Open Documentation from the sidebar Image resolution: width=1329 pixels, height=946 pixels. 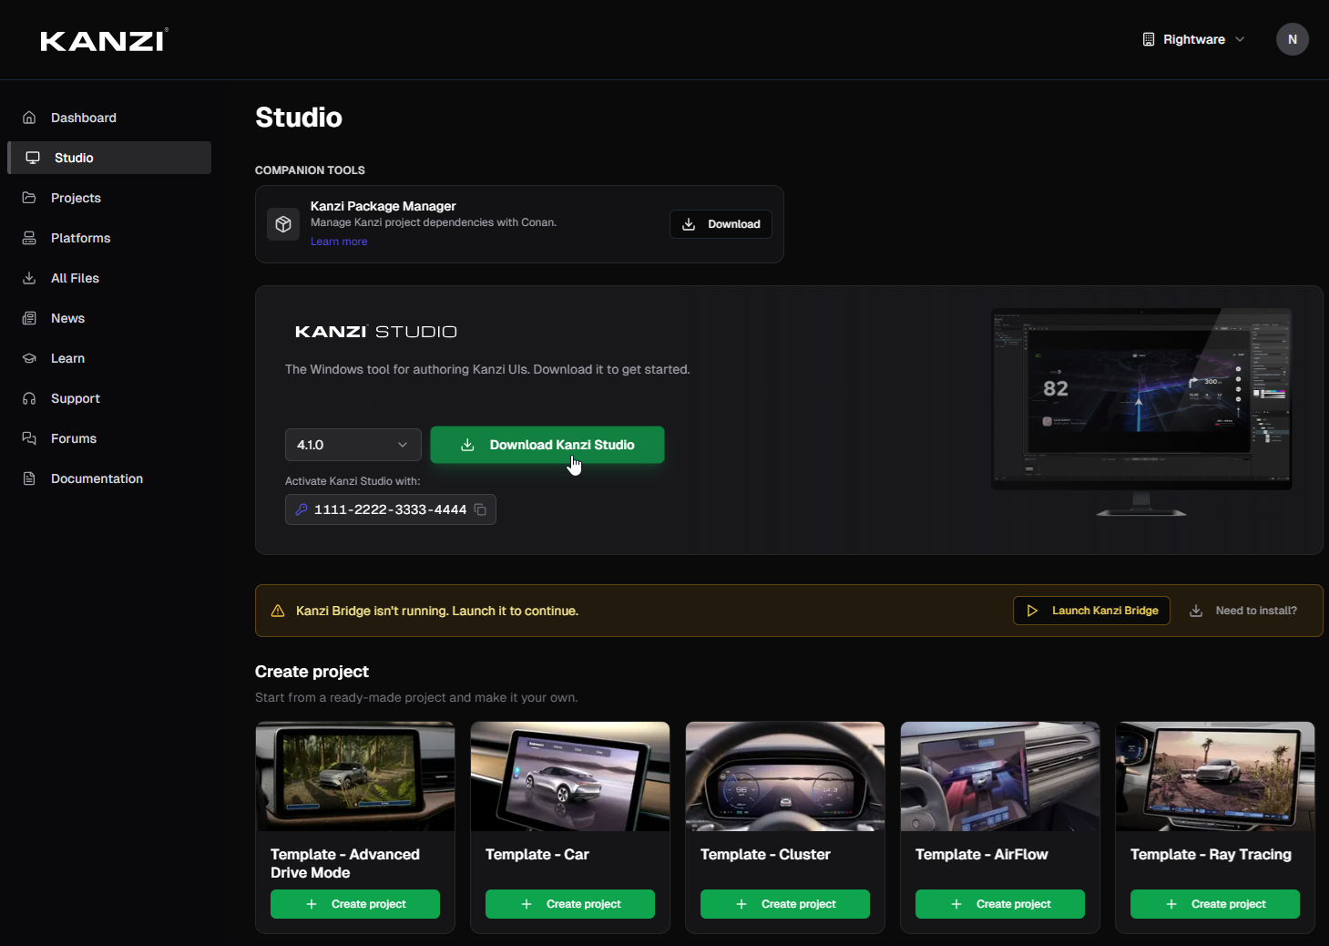tap(109, 478)
